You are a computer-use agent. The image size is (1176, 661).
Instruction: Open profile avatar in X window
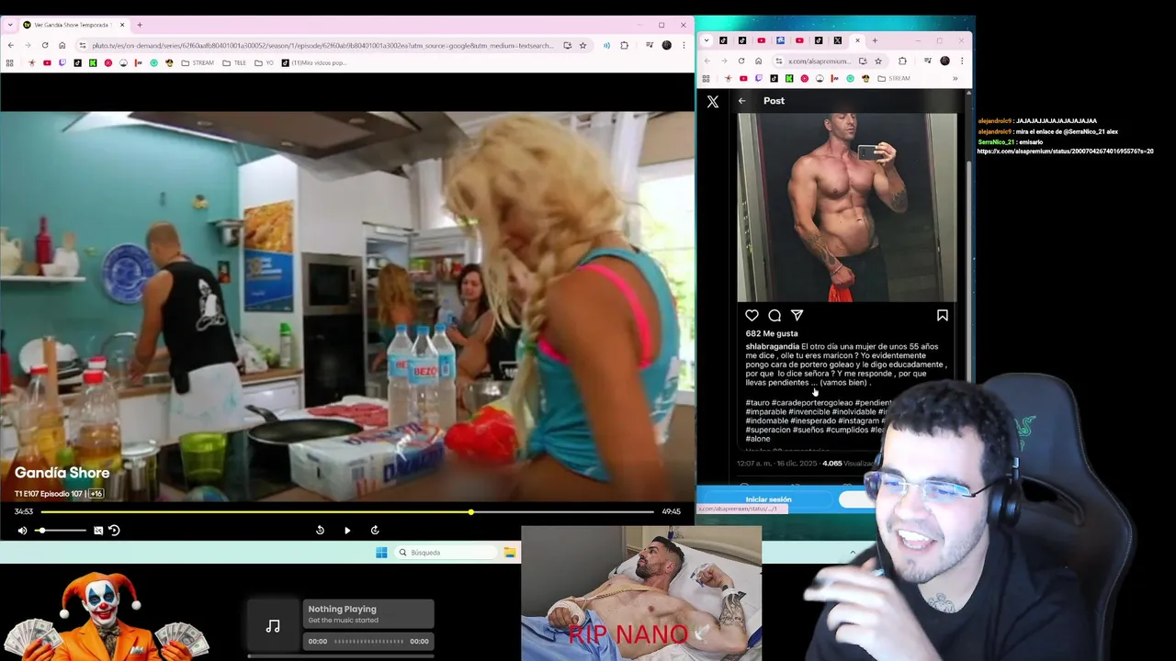click(x=944, y=61)
